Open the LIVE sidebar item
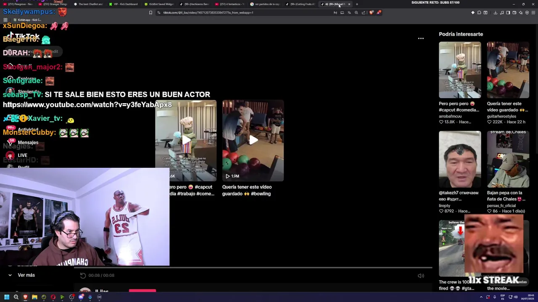Screen dimensions: 538x302 [x=17, y=155]
